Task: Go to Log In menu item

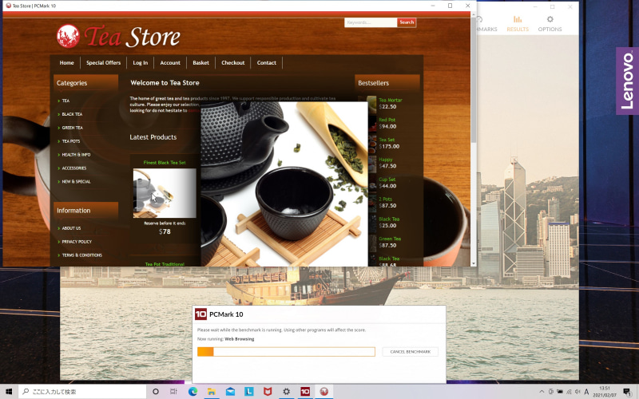Action: pyautogui.click(x=141, y=63)
